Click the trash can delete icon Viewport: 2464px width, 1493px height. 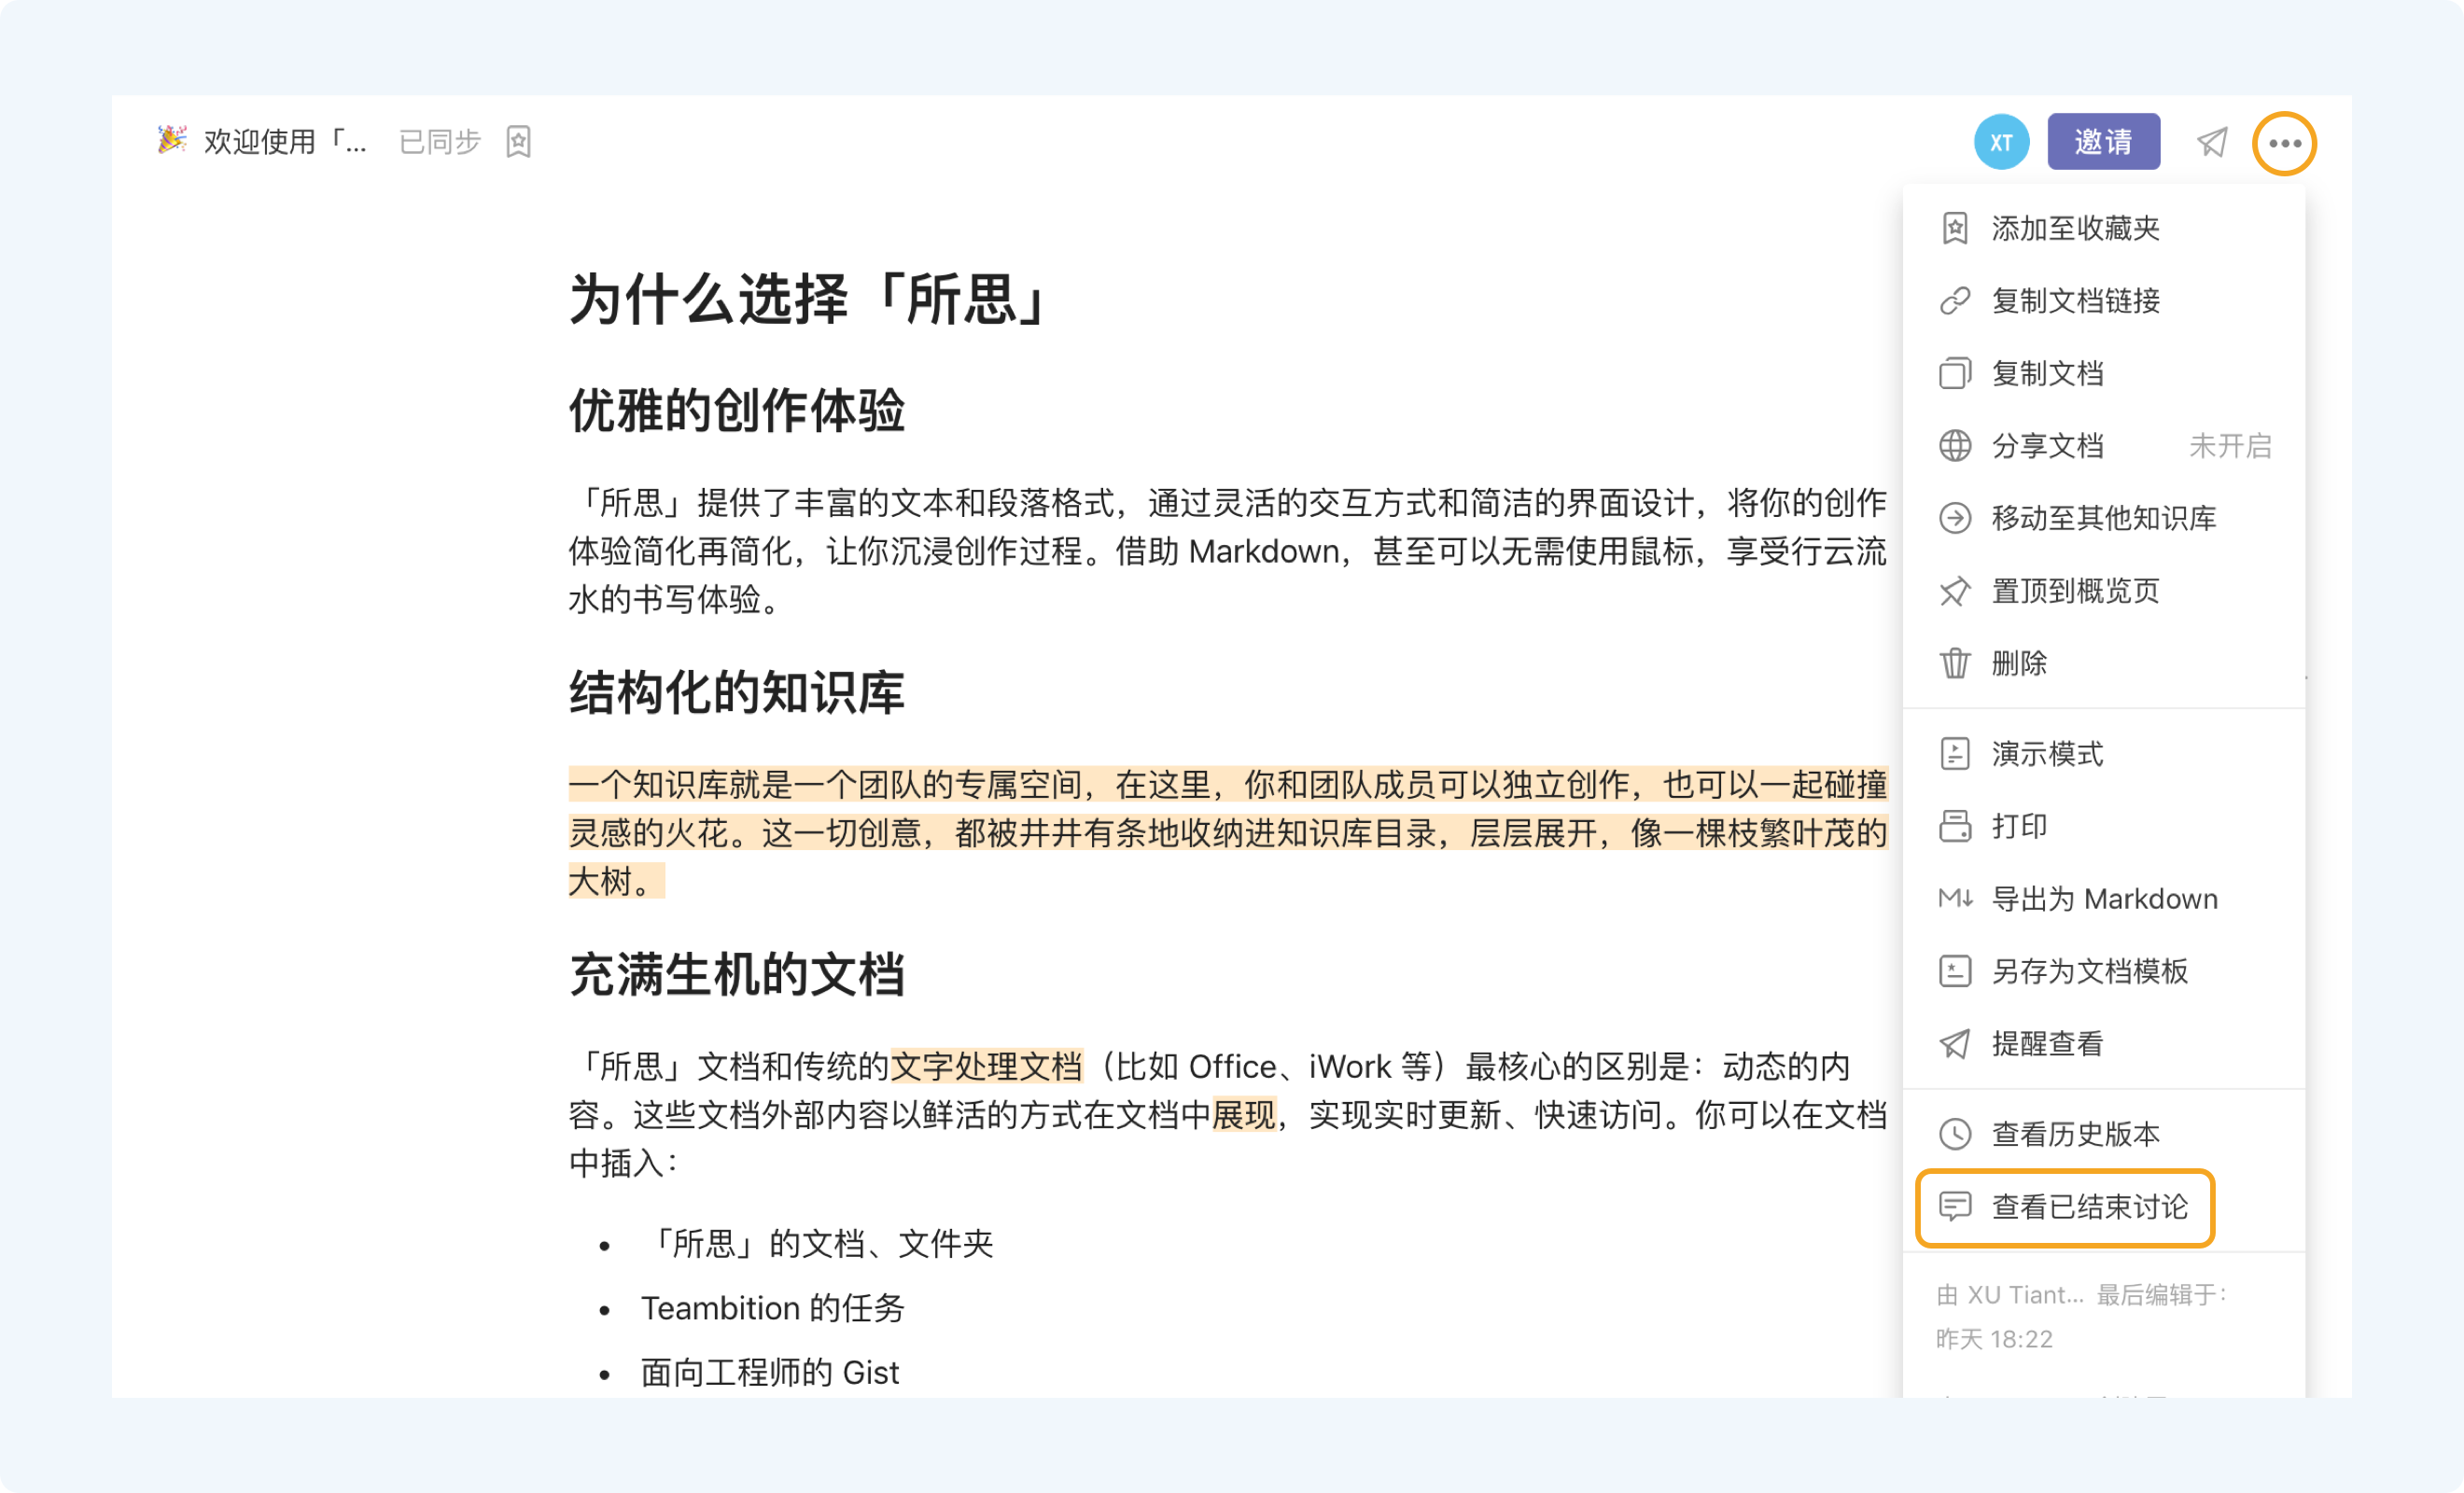tap(1955, 663)
